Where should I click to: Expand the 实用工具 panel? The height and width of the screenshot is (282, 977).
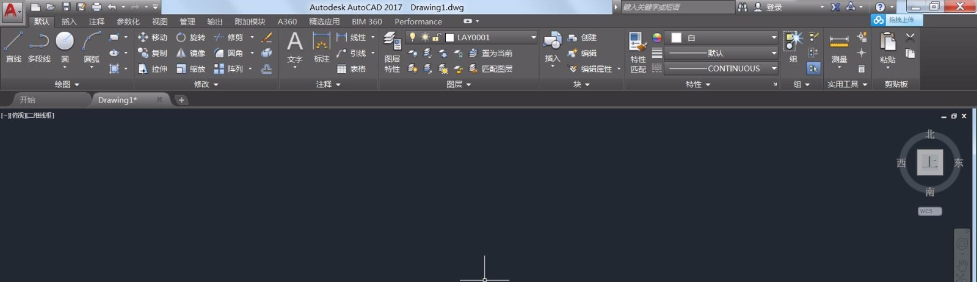848,84
